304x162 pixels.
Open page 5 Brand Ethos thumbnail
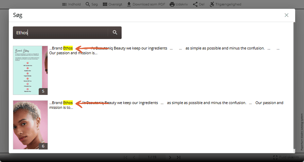coord(30,70)
